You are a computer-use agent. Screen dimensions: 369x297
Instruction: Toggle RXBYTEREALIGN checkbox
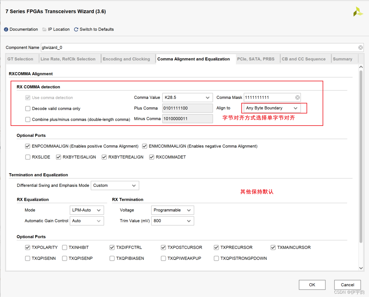tap(104, 157)
